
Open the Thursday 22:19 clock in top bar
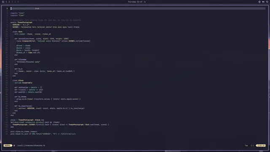click(x=135, y=2)
